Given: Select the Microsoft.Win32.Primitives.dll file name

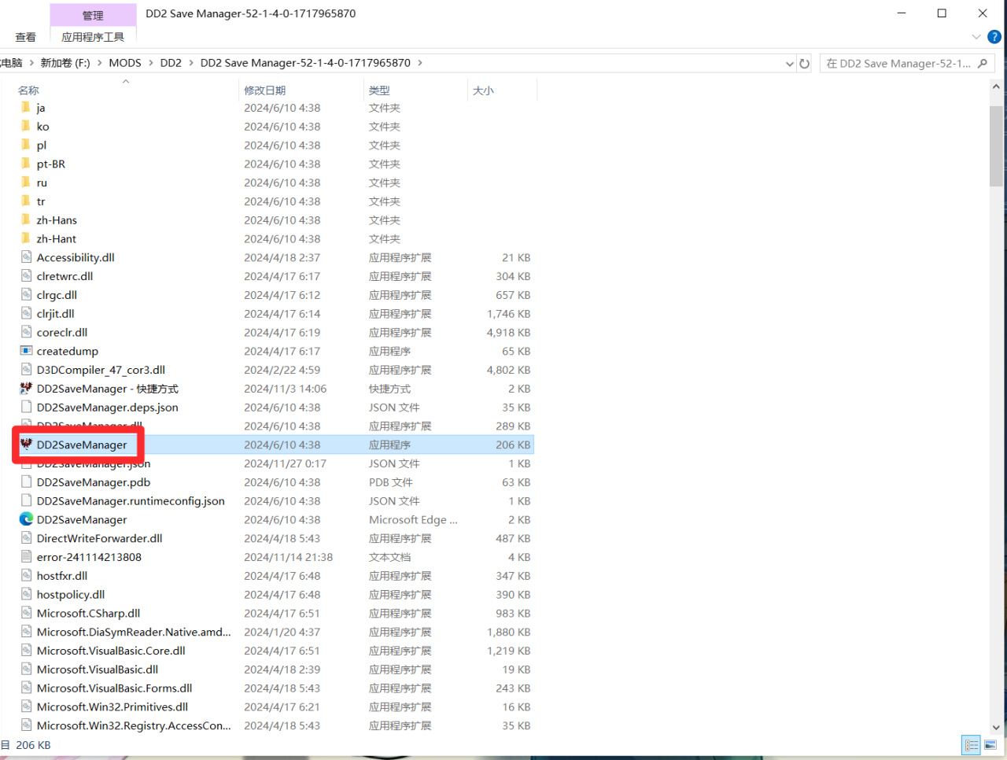Looking at the screenshot, I should 113,707.
